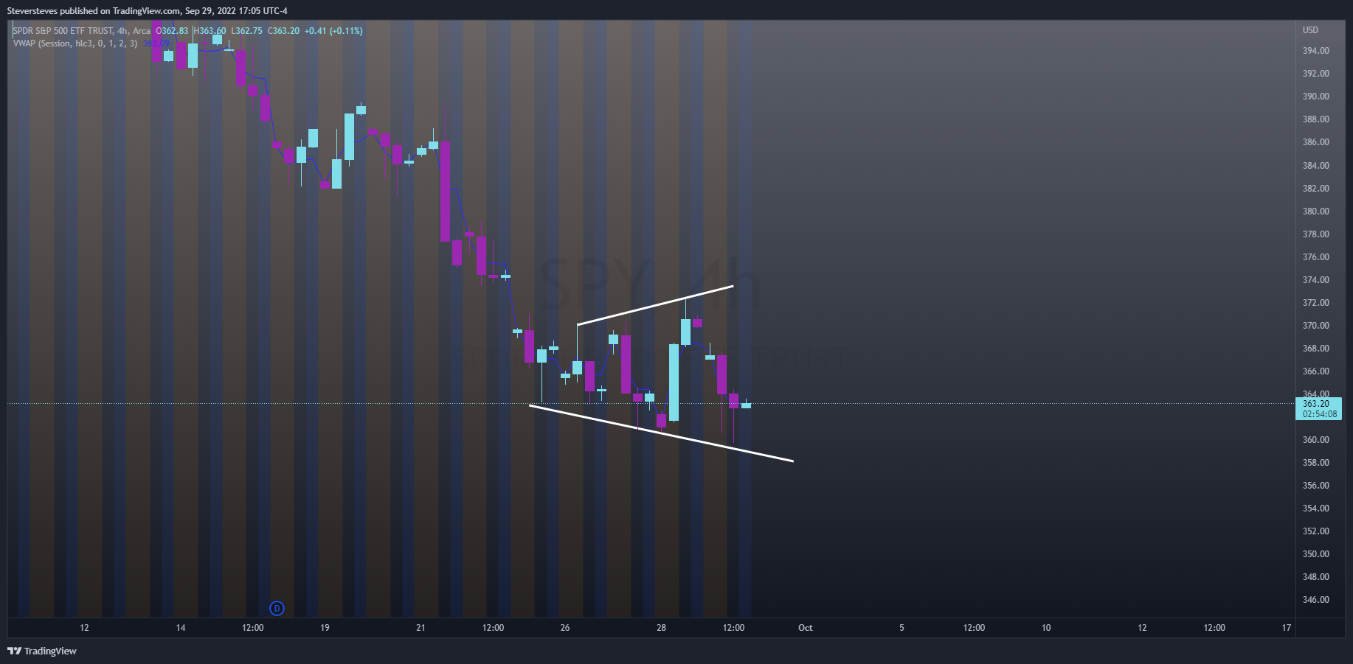Click the close value C363.20

pyautogui.click(x=283, y=31)
